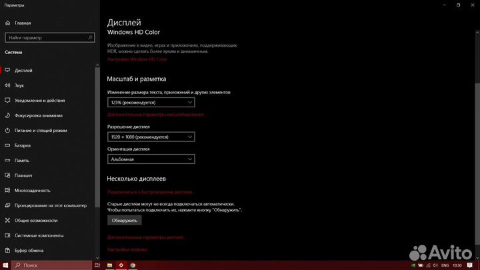Select the Дисплей monitor icon in sidebar

click(x=7, y=70)
